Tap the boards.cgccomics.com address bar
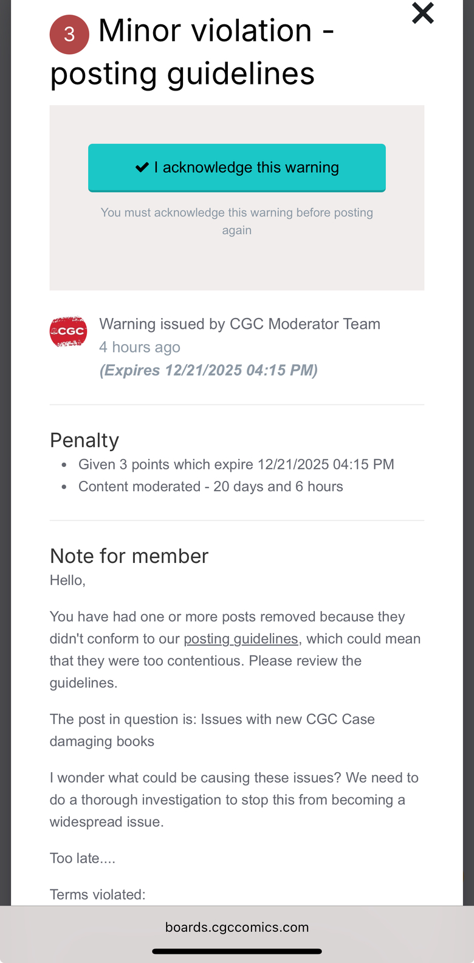 coord(237,927)
